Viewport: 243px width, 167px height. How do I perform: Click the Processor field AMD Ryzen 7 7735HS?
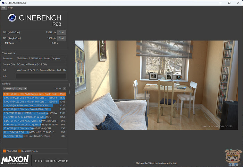41,59
